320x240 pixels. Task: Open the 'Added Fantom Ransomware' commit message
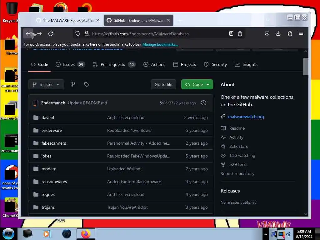pyautogui.click(x=134, y=182)
